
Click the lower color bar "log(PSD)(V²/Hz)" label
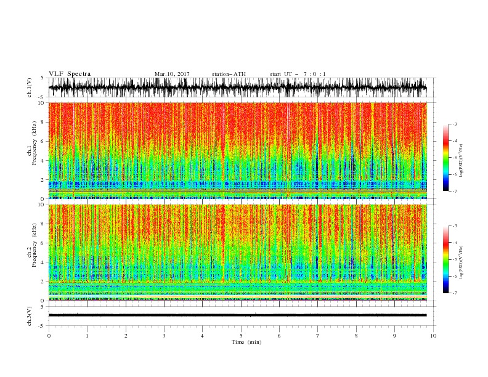point(461,262)
